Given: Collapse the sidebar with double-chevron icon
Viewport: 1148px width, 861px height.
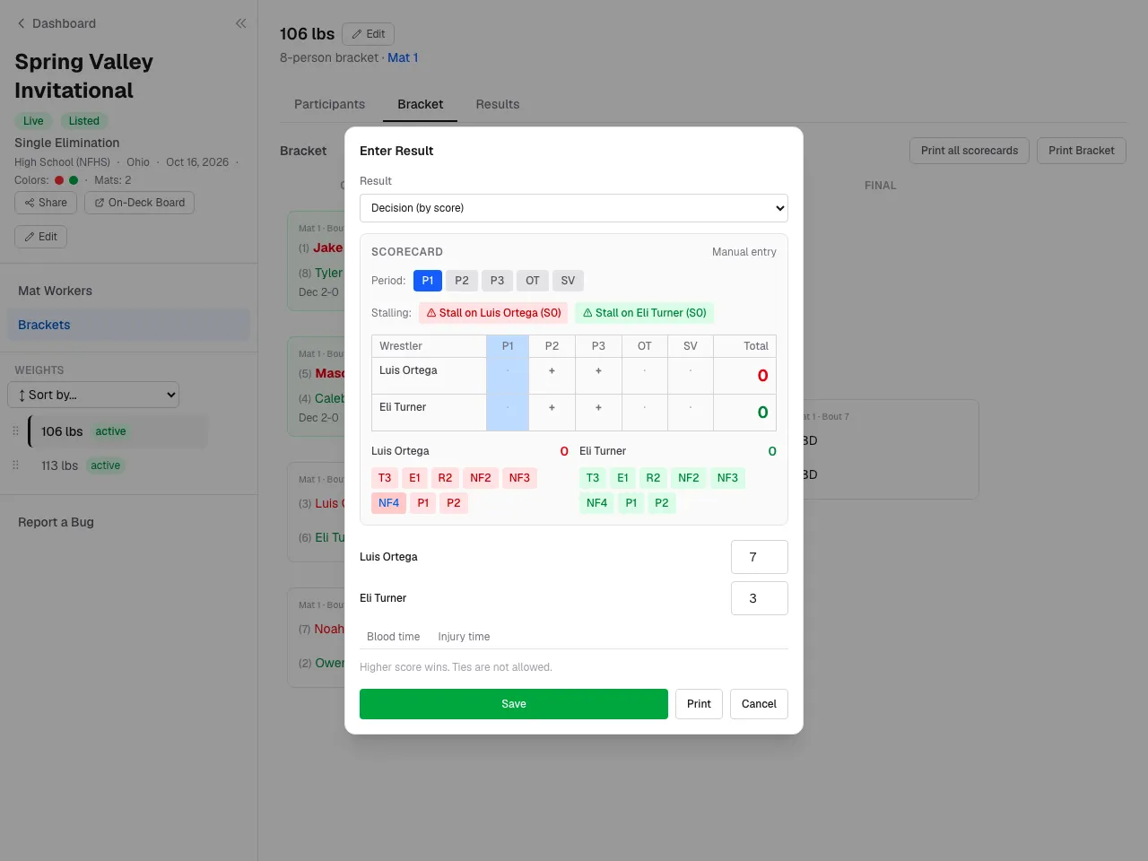Looking at the screenshot, I should tap(240, 23).
